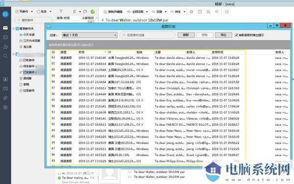Viewport: 294px width, 184px height.
Task: Sort the log by the 时间 column header
Action: pos(81,52)
